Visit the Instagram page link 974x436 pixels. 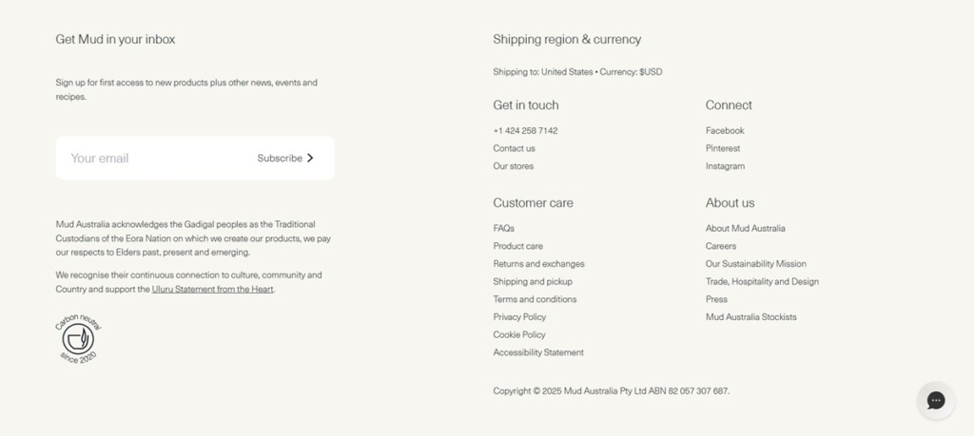725,166
